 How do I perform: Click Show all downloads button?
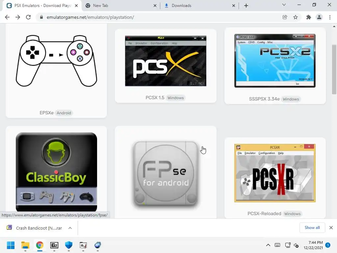pyautogui.click(x=312, y=228)
